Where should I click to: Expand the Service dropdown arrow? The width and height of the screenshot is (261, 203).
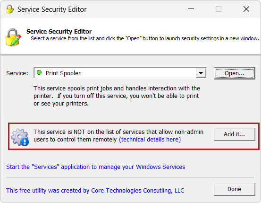pyautogui.click(x=201, y=73)
